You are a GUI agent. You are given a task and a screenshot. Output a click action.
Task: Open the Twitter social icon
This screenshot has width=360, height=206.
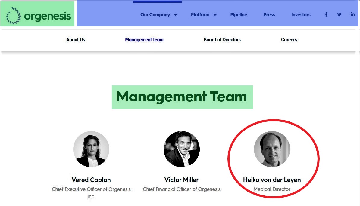tap(339, 14)
